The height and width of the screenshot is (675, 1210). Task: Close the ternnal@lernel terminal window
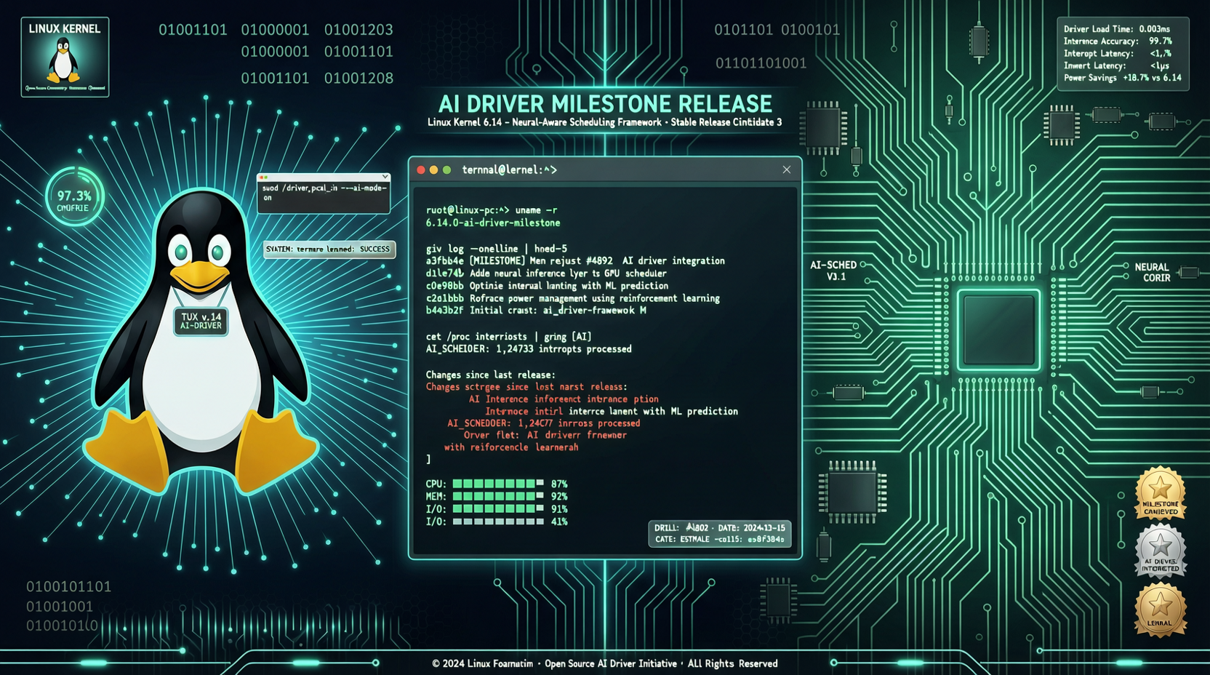click(x=786, y=169)
